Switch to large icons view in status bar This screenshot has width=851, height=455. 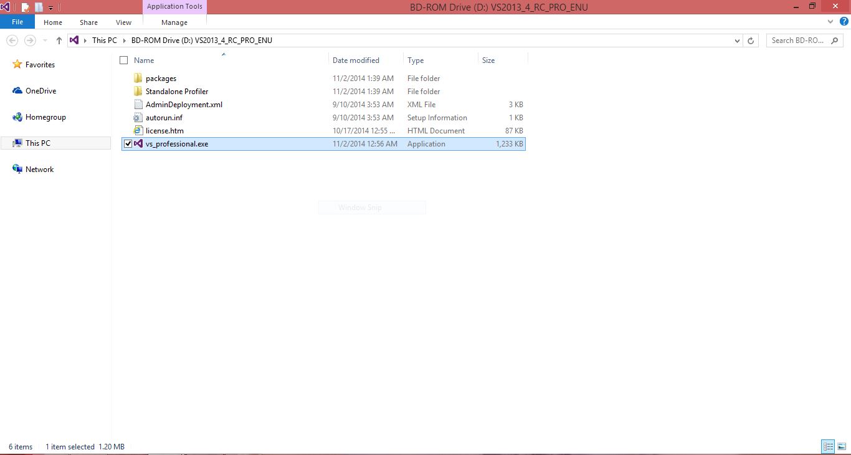[841, 446]
